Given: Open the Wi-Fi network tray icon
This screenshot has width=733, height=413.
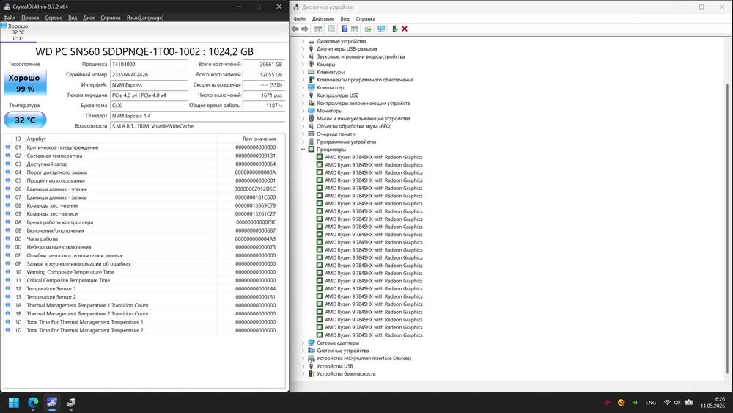Looking at the screenshot, I should click(667, 403).
